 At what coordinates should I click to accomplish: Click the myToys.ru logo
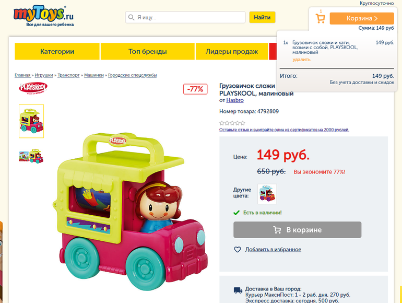(x=43, y=16)
